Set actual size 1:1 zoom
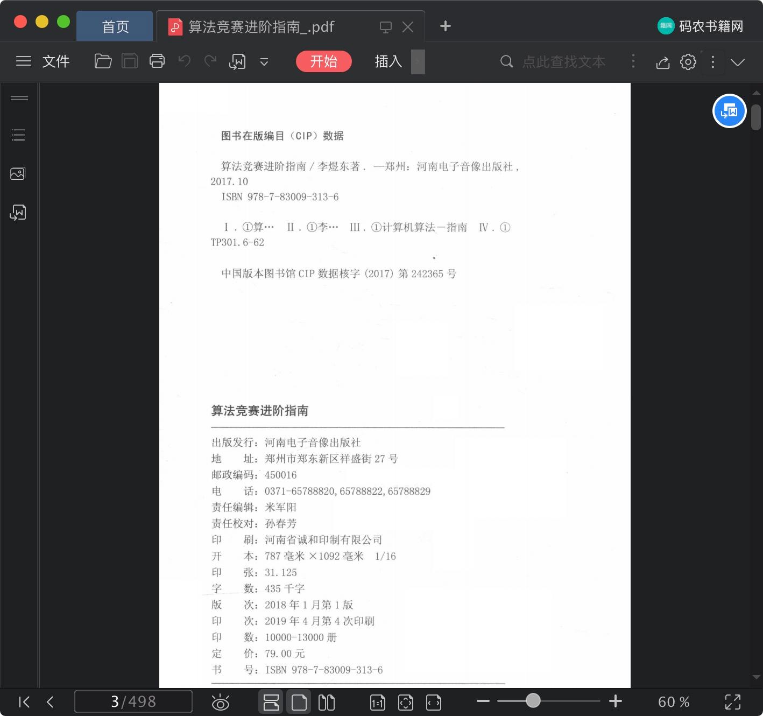The height and width of the screenshot is (716, 763). point(378,703)
